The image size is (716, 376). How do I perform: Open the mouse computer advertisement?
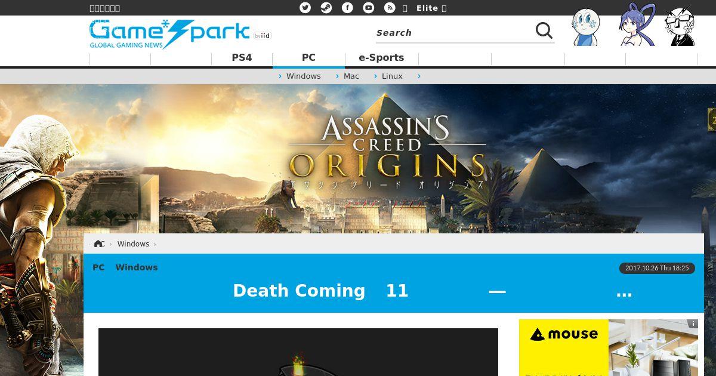click(x=609, y=347)
